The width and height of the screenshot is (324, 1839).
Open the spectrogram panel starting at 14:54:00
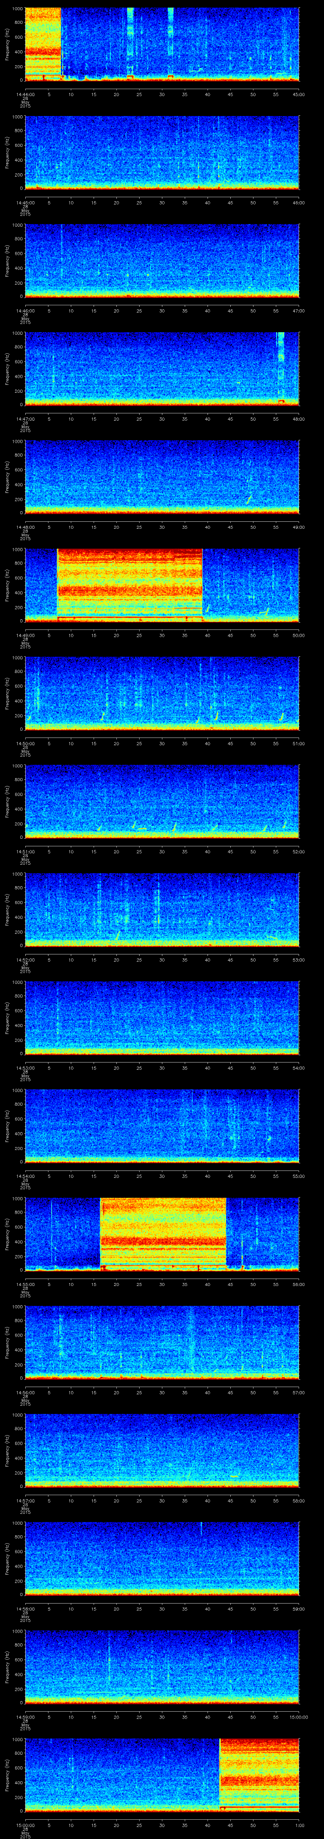click(x=162, y=1126)
